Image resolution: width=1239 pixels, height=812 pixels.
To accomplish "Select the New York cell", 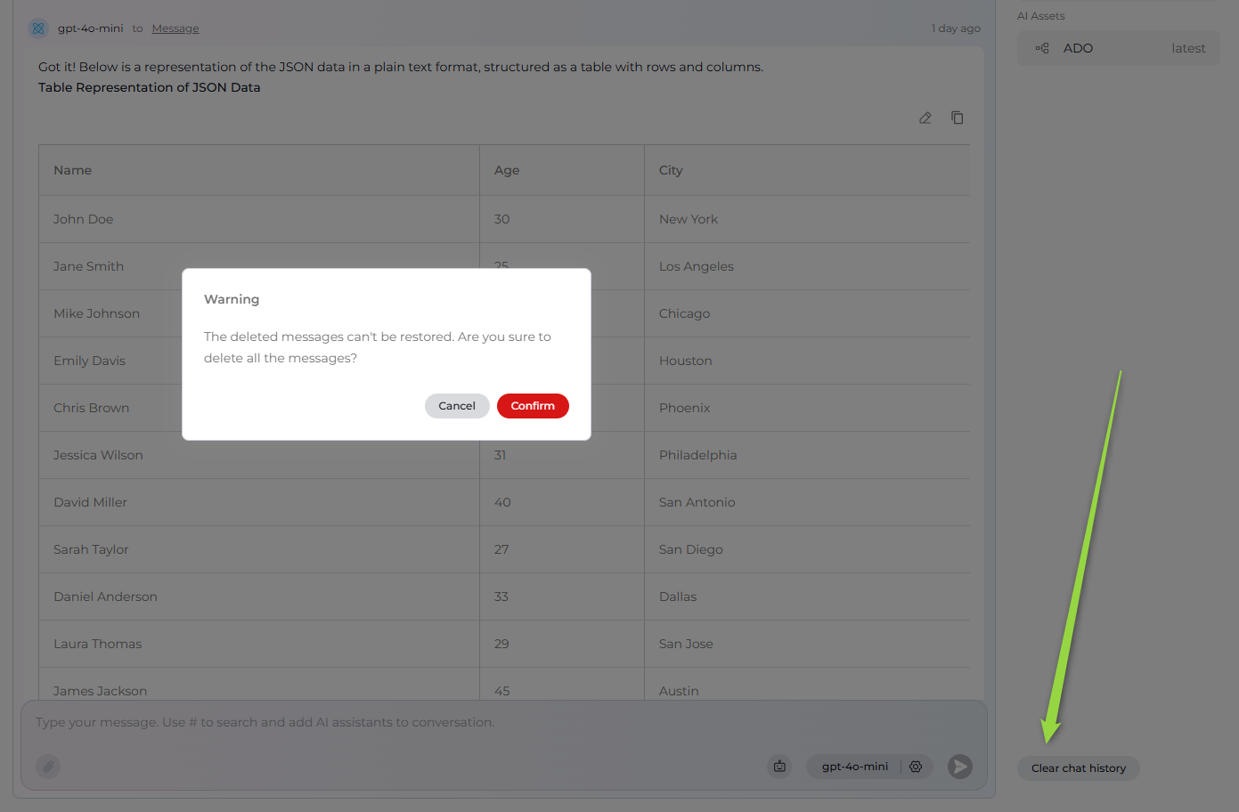I will click(807, 219).
